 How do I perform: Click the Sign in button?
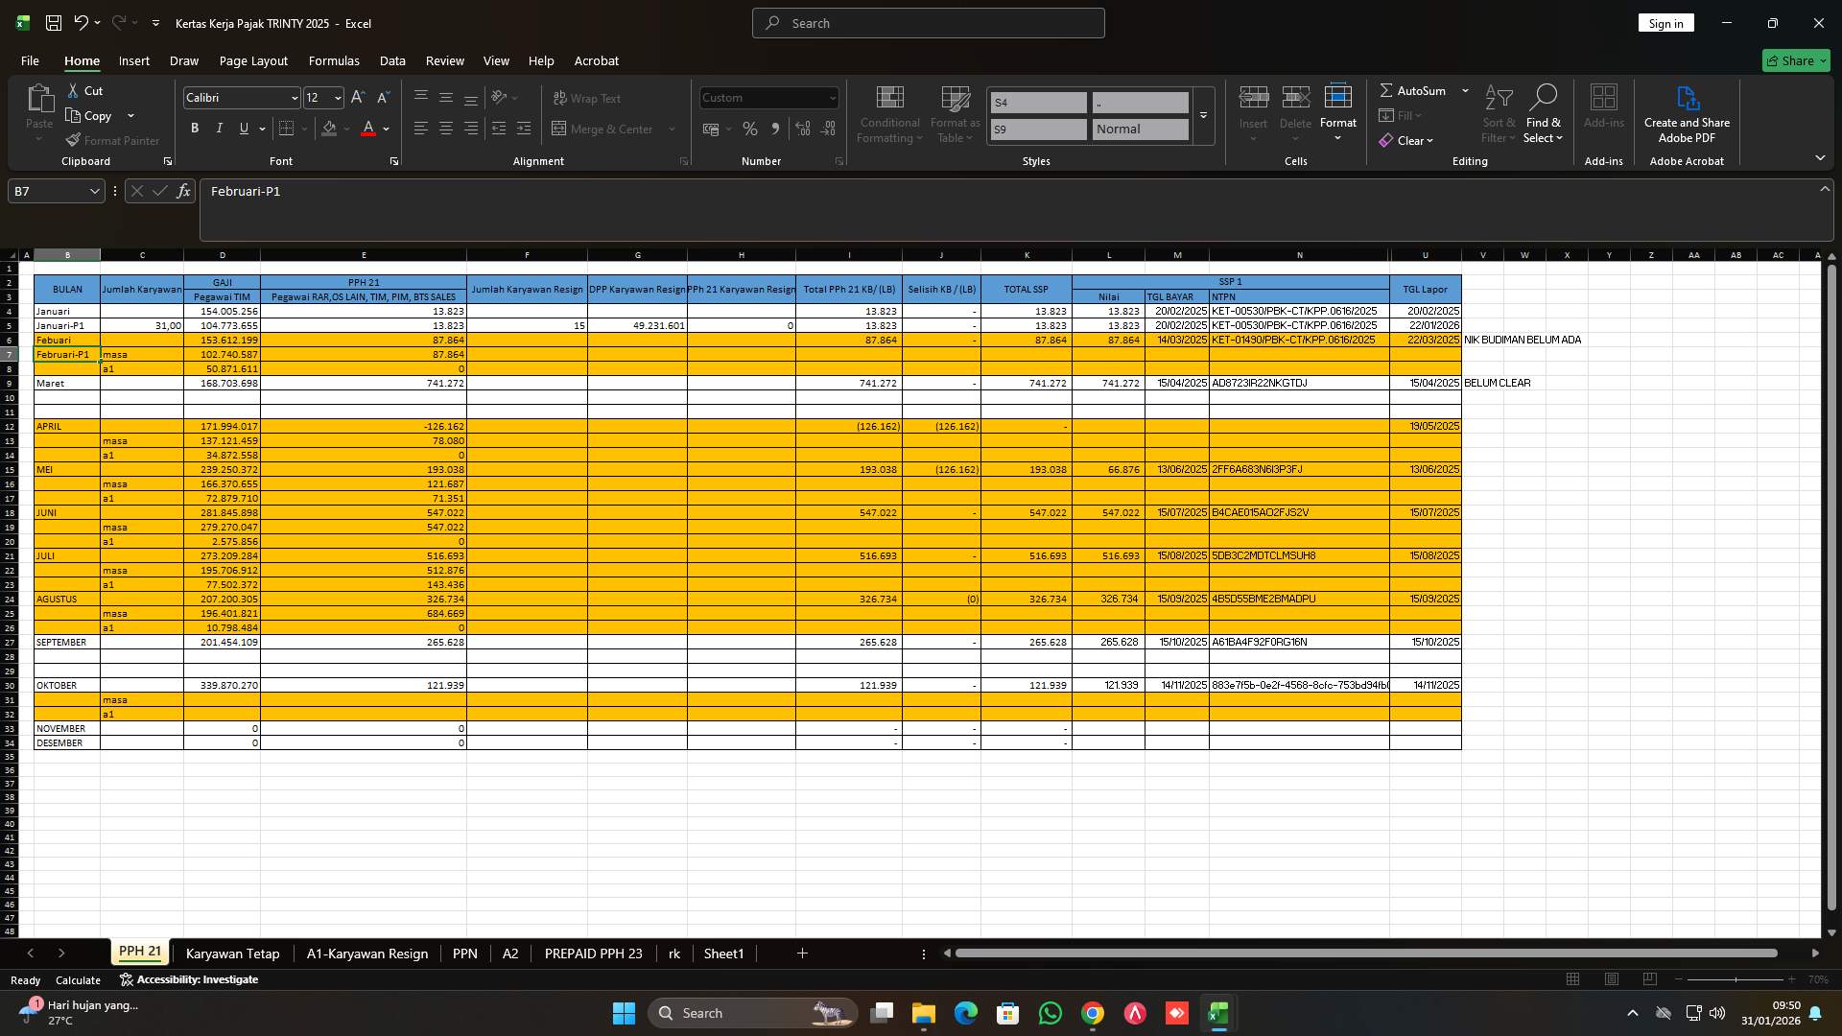coord(1665,22)
